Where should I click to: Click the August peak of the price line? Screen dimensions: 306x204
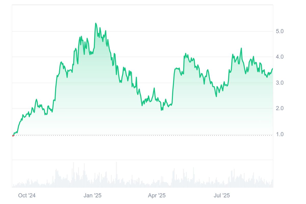(x=241, y=48)
